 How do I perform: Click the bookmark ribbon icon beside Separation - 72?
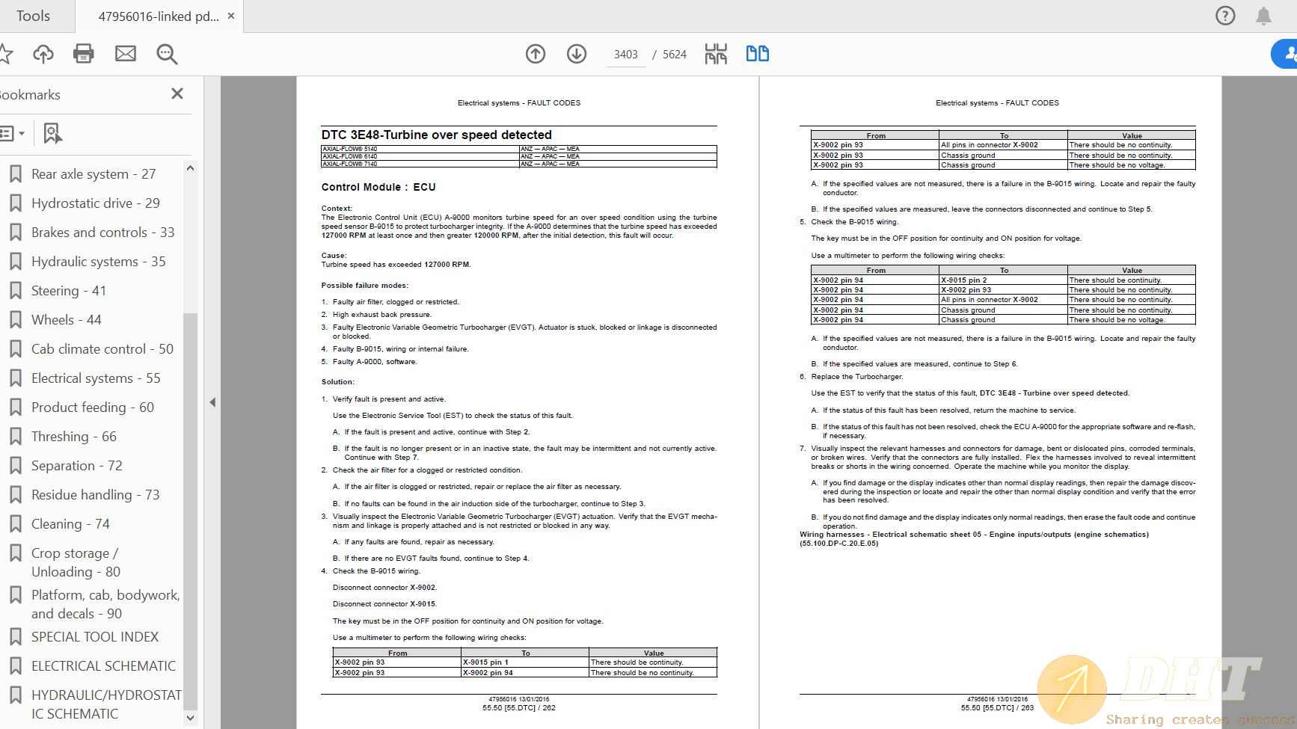(15, 466)
